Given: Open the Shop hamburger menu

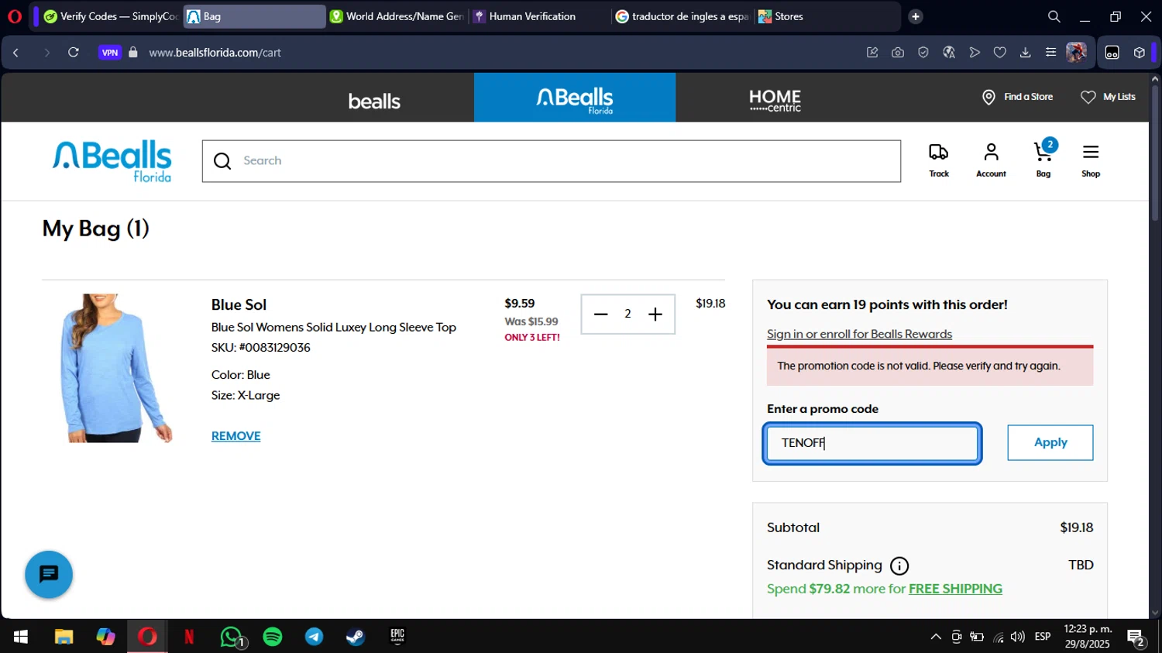Looking at the screenshot, I should coord(1091,160).
